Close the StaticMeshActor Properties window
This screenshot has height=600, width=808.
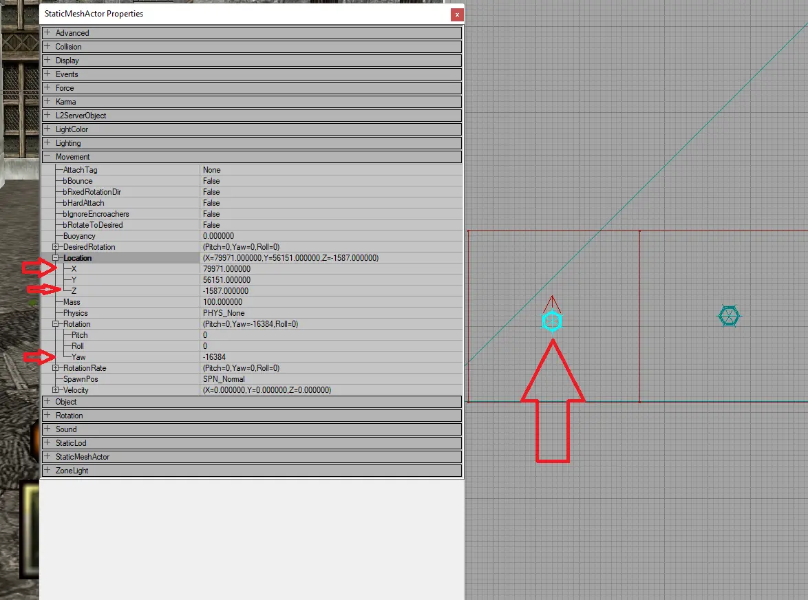click(456, 14)
